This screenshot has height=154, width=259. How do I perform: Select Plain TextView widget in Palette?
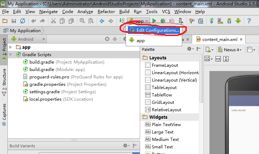(x=163, y=124)
